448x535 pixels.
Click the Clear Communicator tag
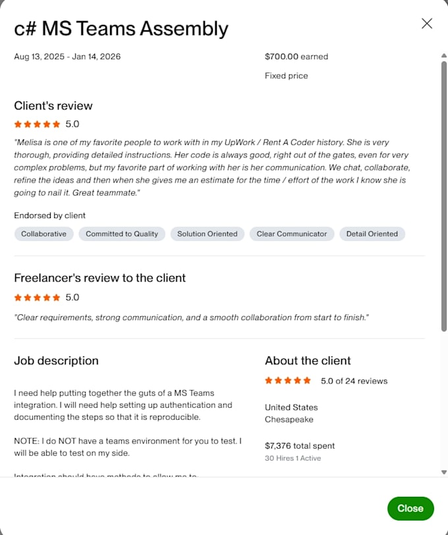(292, 234)
